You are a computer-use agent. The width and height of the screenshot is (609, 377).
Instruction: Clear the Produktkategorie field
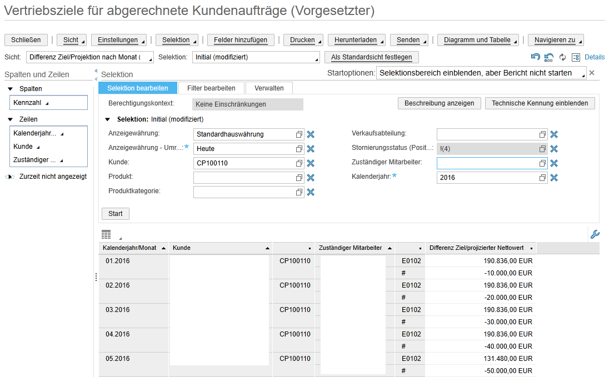click(x=311, y=192)
